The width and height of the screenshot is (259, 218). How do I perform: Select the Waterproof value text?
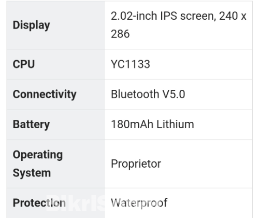point(139,202)
